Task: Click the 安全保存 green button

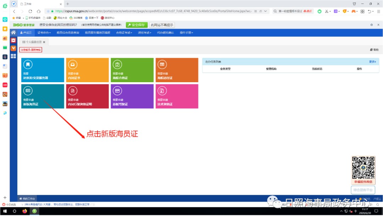Action: 137,25
